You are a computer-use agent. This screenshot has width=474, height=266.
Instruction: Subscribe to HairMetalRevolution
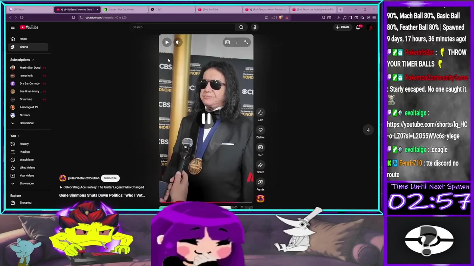point(110,178)
